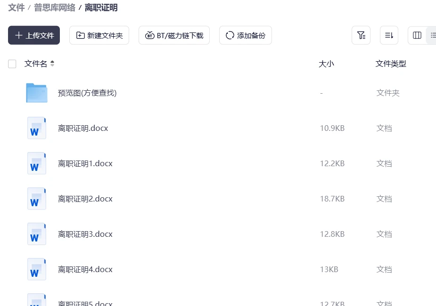Screen dimensions: 436x306
Task: Click size value 13KB
Action: 329,269
